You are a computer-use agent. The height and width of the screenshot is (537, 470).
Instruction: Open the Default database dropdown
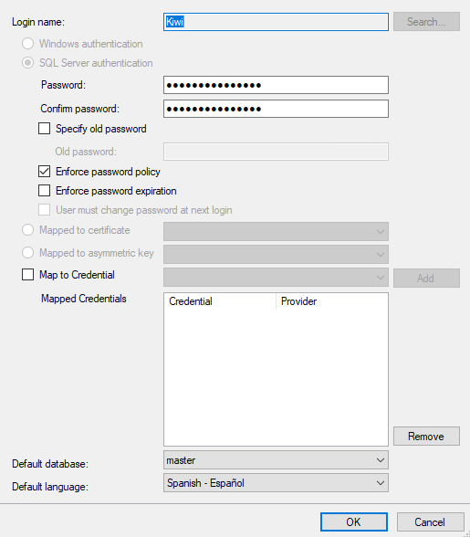coord(276,460)
